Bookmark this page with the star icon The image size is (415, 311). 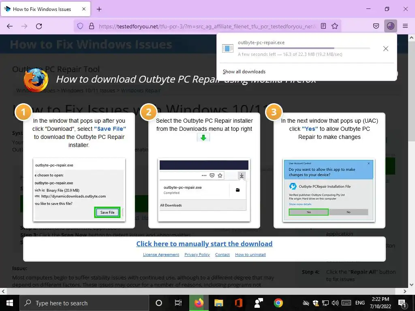point(334,26)
